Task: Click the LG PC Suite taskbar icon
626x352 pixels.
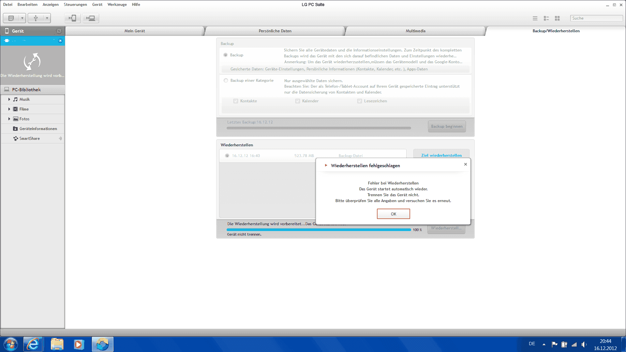Action: (x=102, y=345)
